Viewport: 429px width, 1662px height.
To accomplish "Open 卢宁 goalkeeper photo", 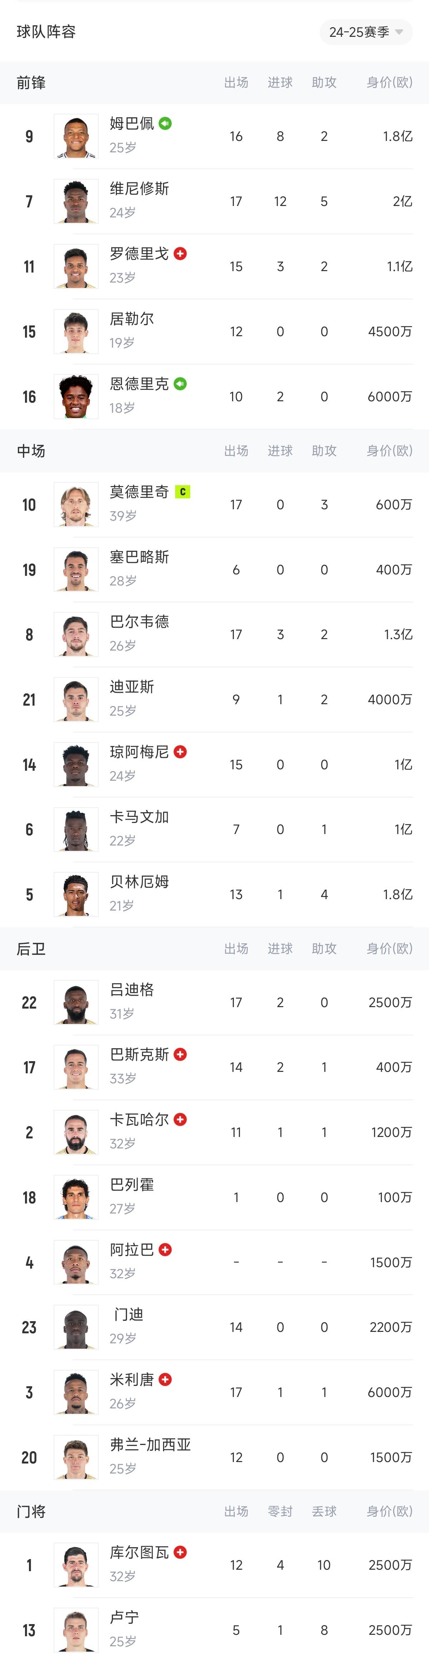I will 76,1631.
